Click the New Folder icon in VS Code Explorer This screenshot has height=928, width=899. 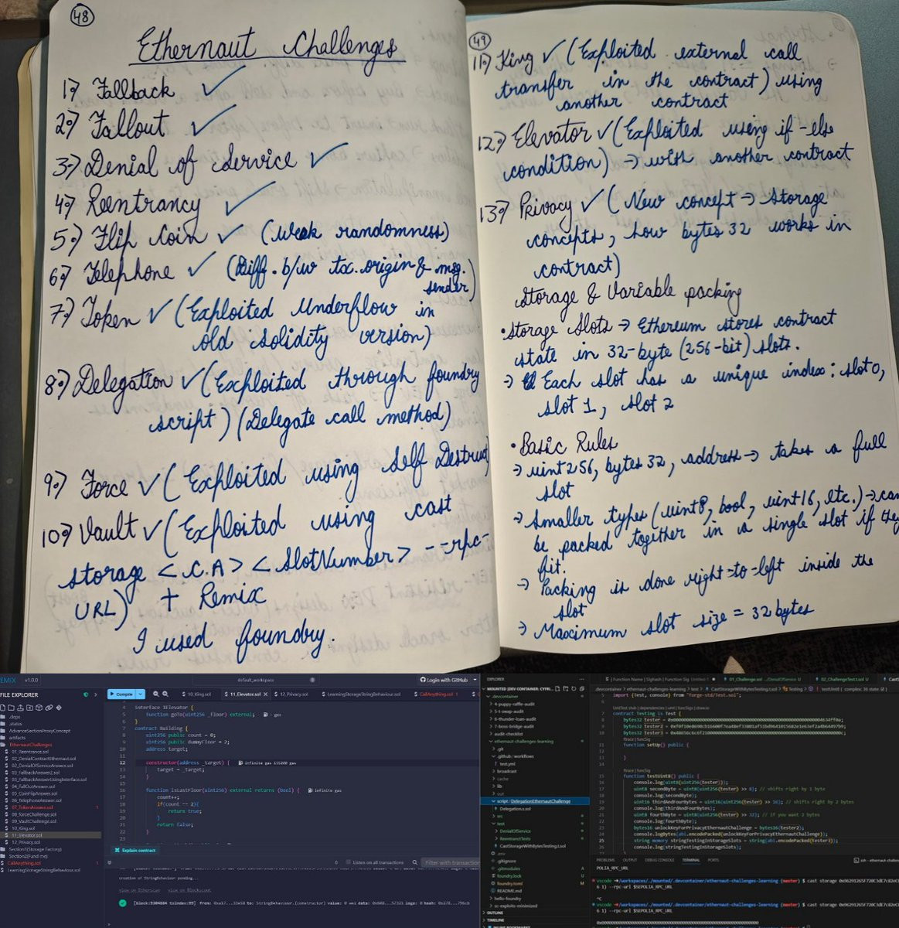[x=565, y=689]
